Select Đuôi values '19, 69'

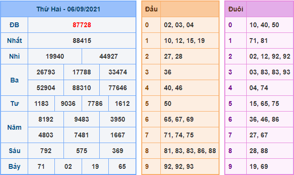click(259, 166)
